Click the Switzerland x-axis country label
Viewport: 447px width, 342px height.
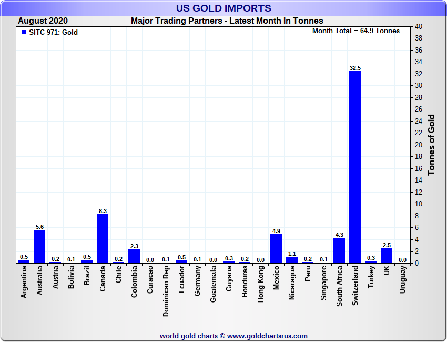point(355,284)
